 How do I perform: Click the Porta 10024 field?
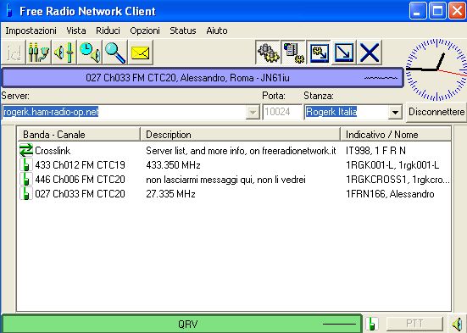pyautogui.click(x=282, y=112)
